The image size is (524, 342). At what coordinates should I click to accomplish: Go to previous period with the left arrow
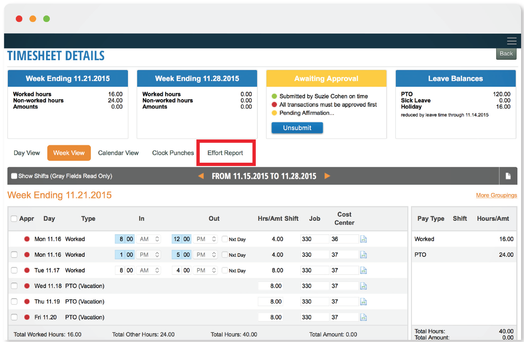pos(201,176)
